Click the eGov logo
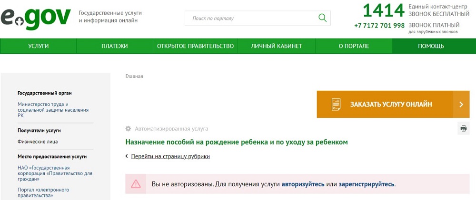Screen dimensions: 476x200 pyautogui.click(x=36, y=18)
